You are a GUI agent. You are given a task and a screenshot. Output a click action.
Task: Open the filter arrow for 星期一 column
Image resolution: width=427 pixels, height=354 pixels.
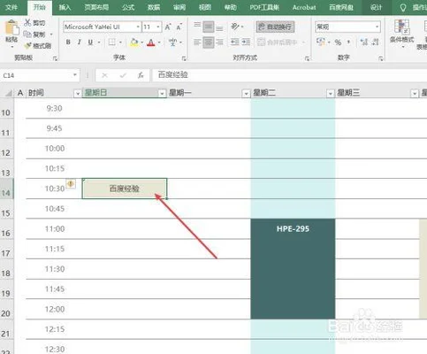pos(246,94)
